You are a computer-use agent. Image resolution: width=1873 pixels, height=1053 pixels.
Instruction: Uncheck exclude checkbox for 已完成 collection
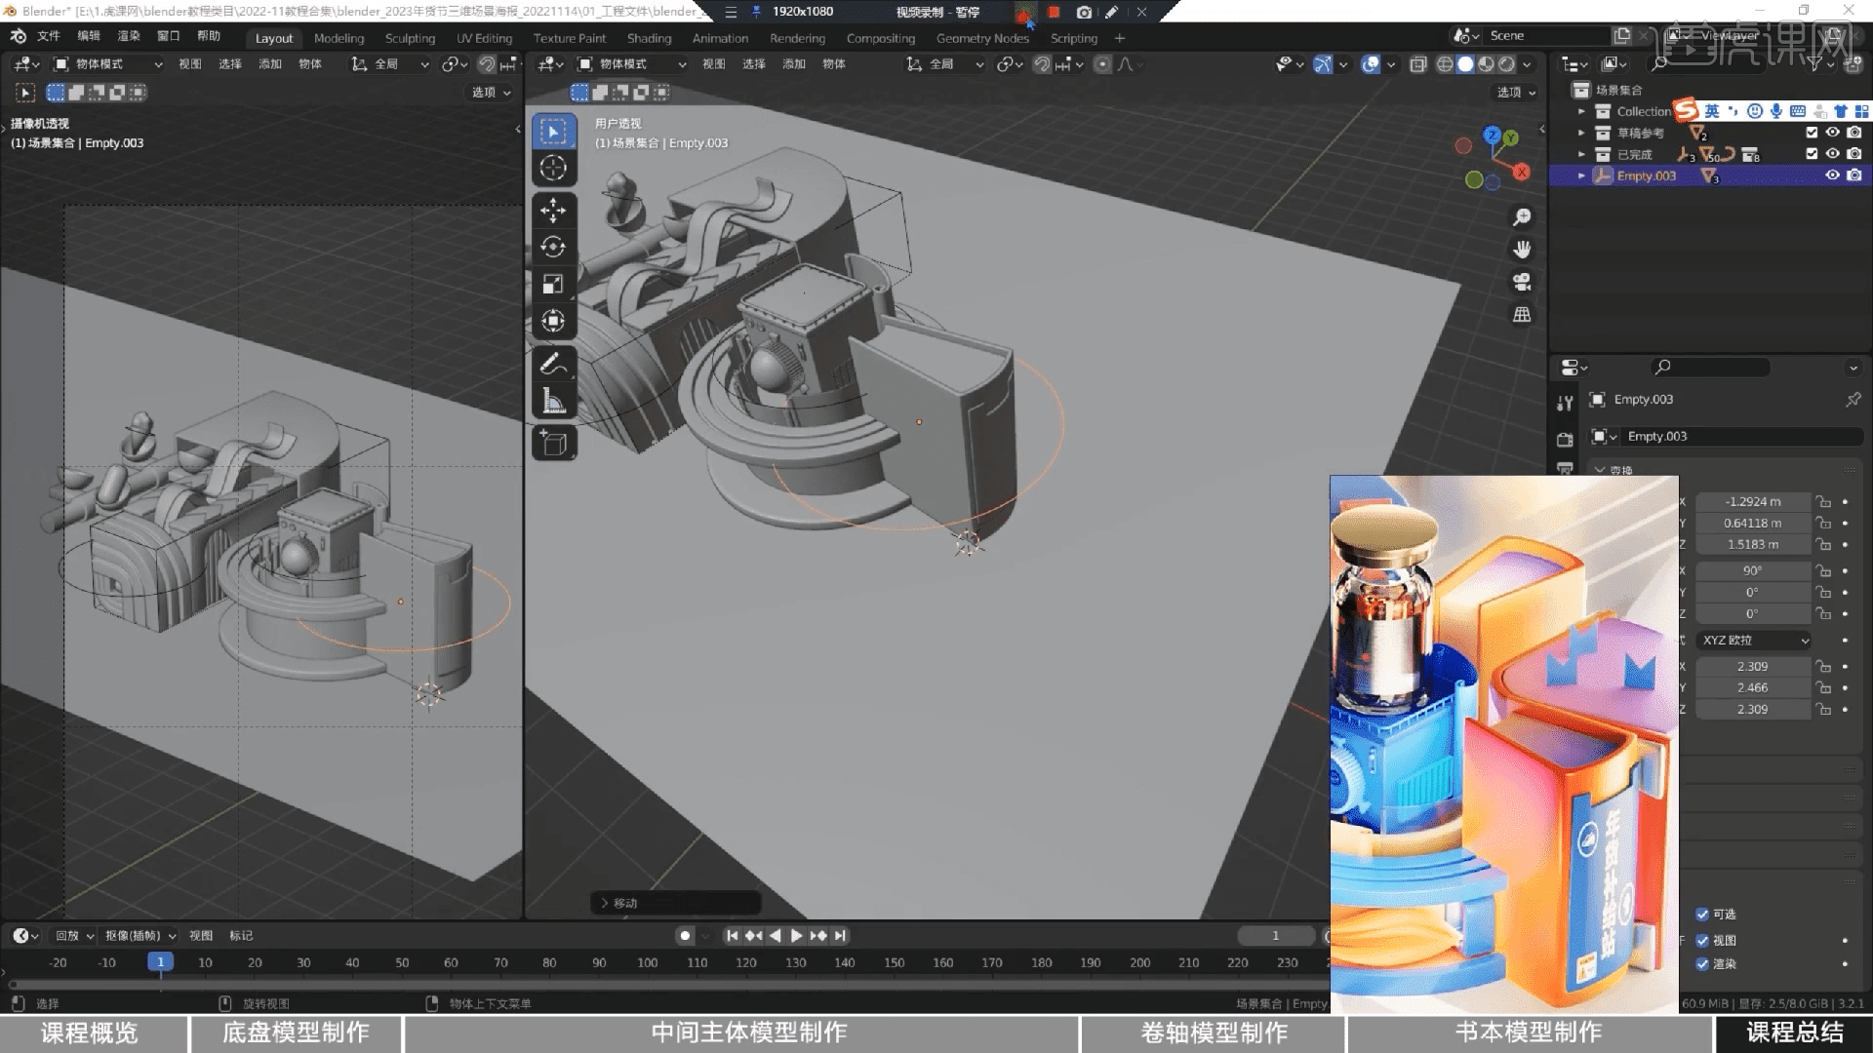point(1812,154)
